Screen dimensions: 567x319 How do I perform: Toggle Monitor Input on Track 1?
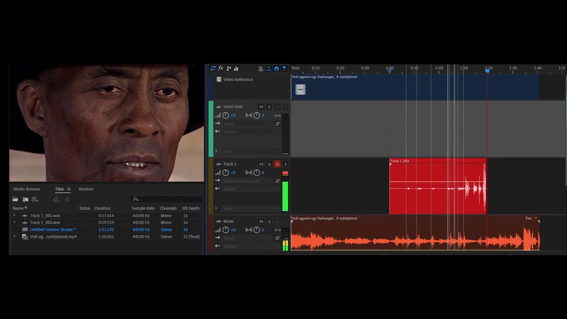pos(285,164)
